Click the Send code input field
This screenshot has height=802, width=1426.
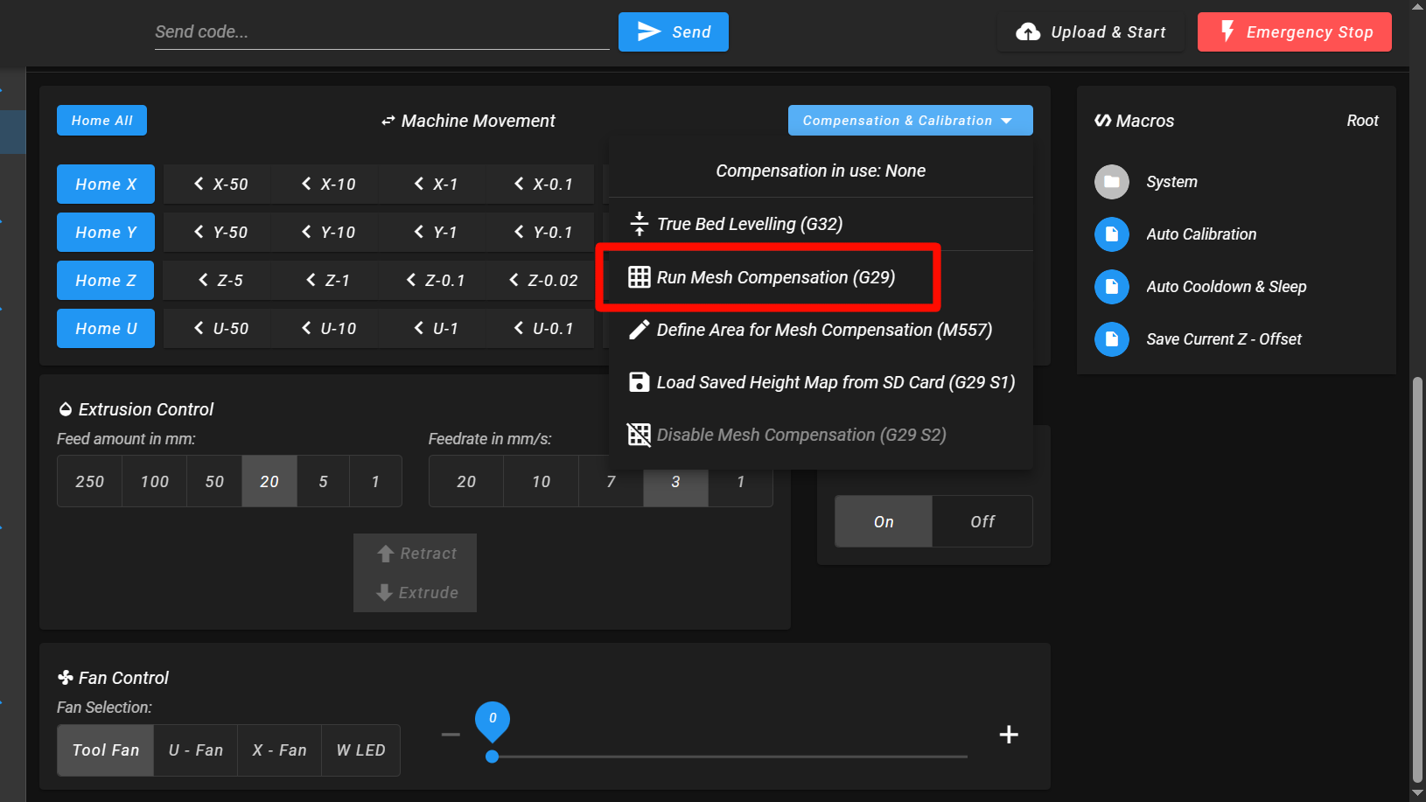click(381, 32)
